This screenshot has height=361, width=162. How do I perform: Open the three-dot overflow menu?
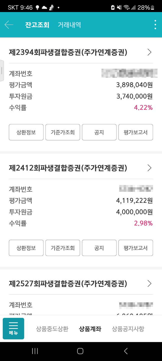(x=155, y=25)
